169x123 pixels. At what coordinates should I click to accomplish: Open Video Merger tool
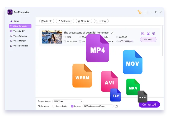(x=18, y=41)
